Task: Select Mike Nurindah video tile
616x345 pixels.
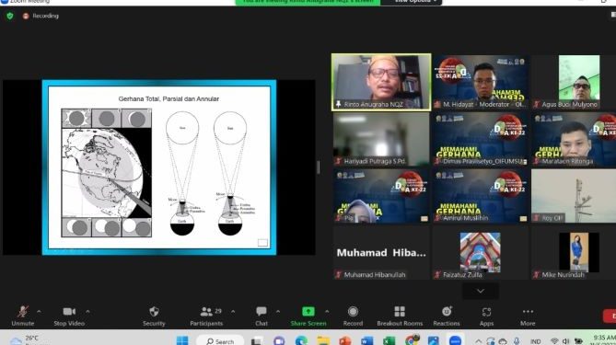Action: pyautogui.click(x=574, y=253)
